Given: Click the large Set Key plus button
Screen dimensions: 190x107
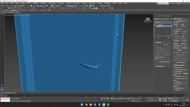Looking at the screenshot, I should point(160,100).
